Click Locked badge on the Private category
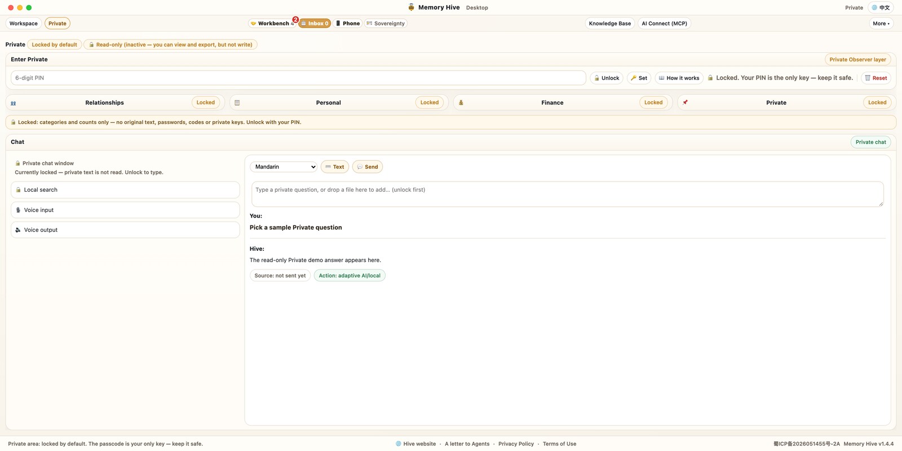Image resolution: width=902 pixels, height=451 pixels. 877,103
